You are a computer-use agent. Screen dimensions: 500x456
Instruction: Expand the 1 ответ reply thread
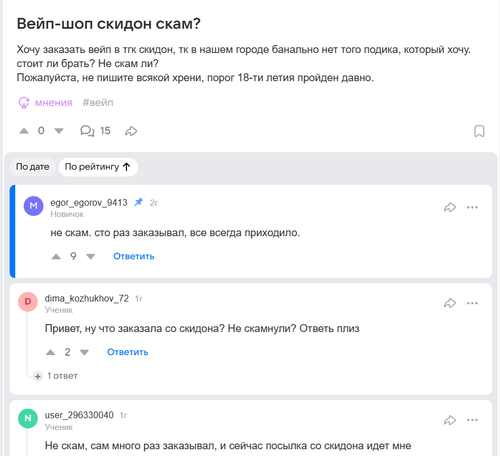pyautogui.click(x=57, y=376)
